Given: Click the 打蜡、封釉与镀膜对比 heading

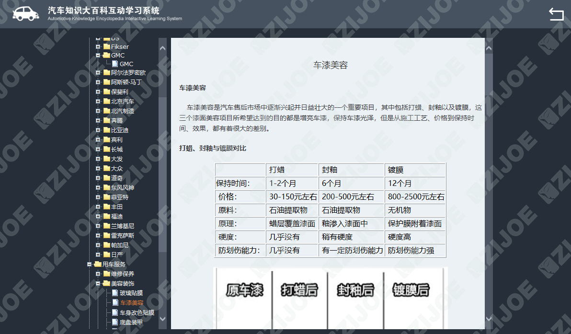Looking at the screenshot, I should (213, 148).
